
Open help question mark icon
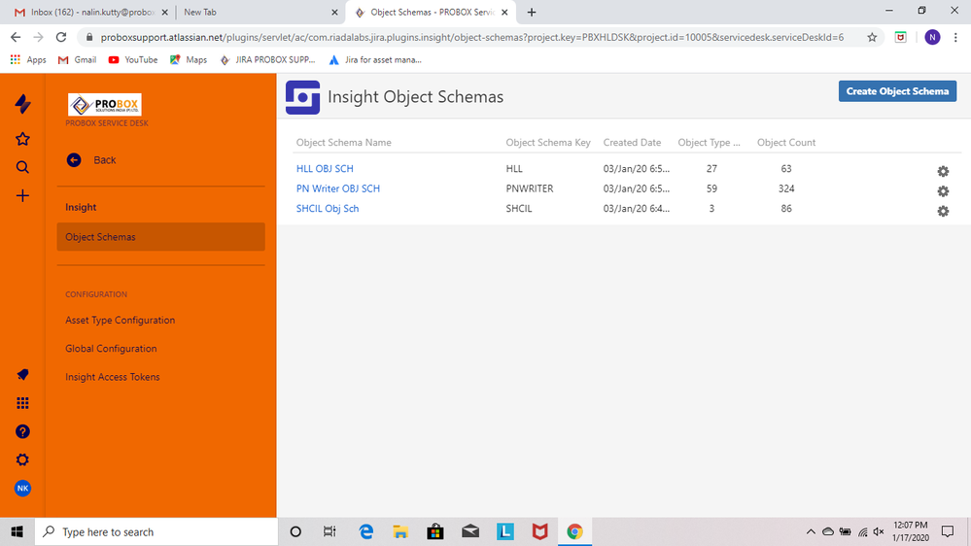coord(23,431)
